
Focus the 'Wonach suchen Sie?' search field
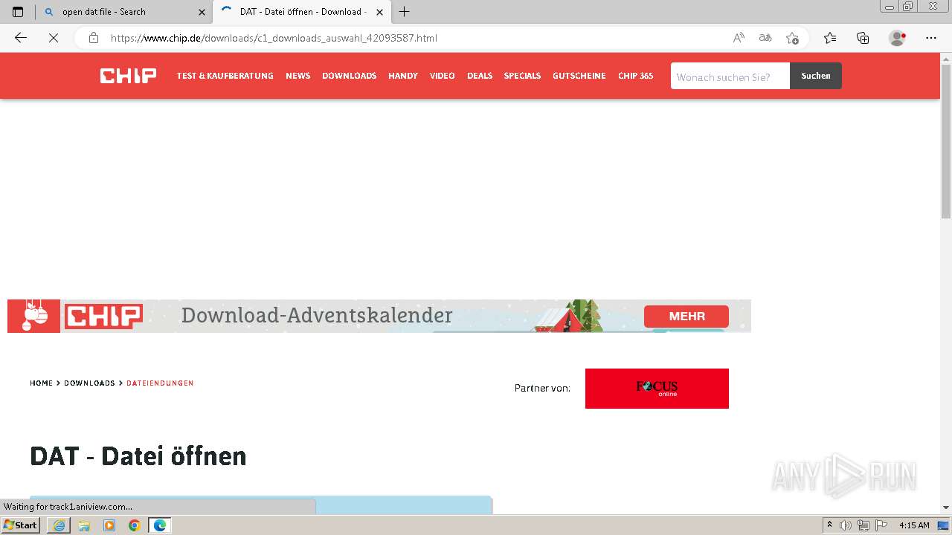(x=730, y=76)
